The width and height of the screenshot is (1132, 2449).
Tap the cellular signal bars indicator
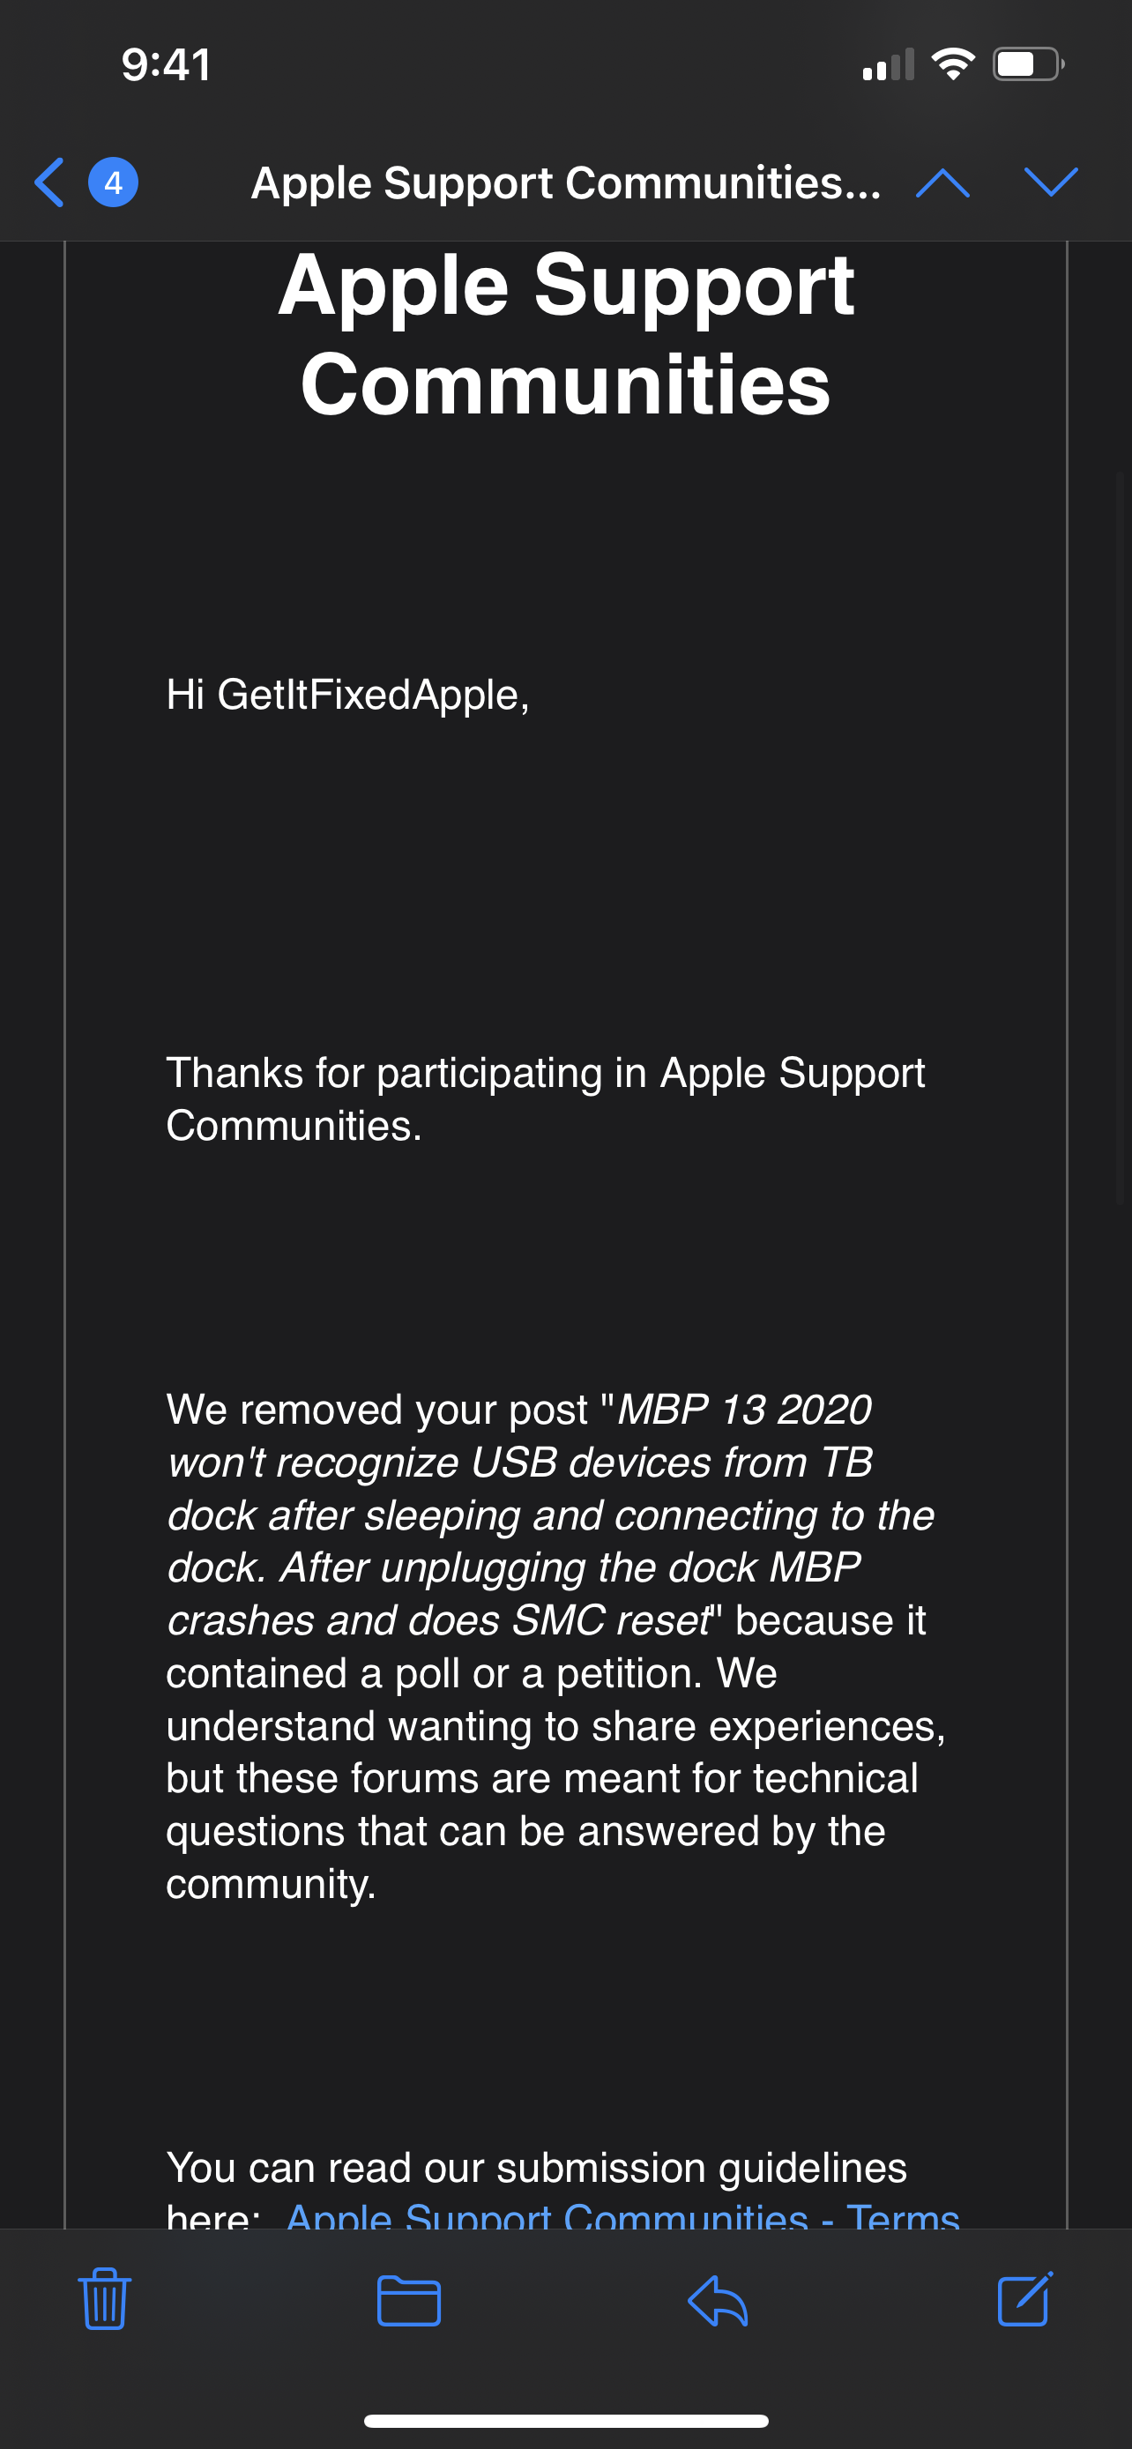click(888, 64)
